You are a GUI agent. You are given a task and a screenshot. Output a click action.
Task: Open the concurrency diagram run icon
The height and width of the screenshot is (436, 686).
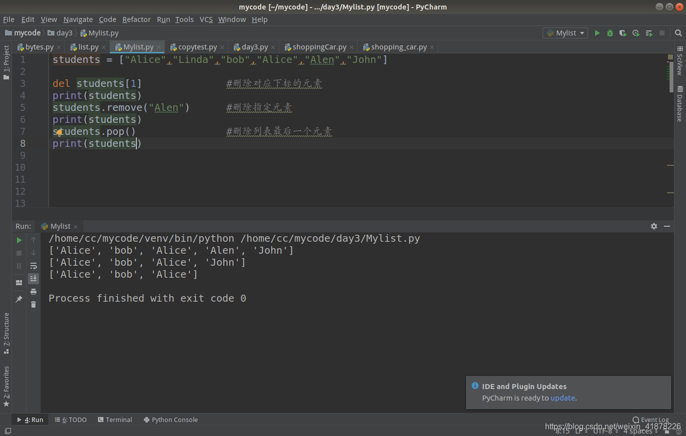pos(649,33)
